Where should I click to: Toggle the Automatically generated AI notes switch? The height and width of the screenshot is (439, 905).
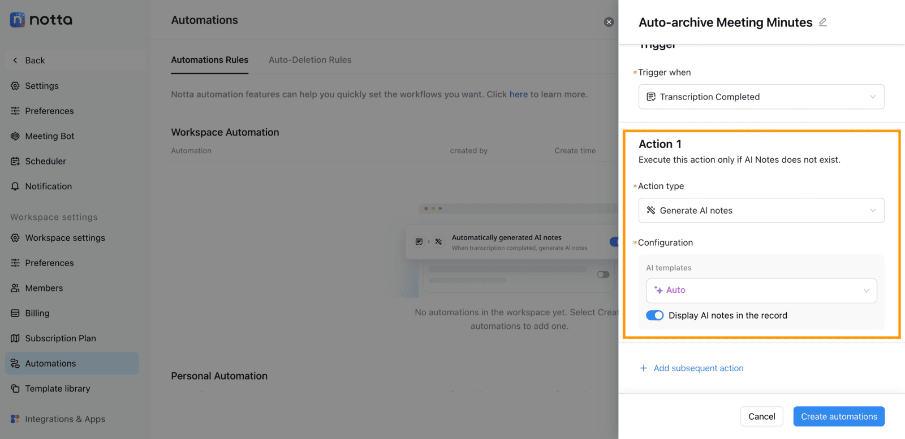click(614, 242)
